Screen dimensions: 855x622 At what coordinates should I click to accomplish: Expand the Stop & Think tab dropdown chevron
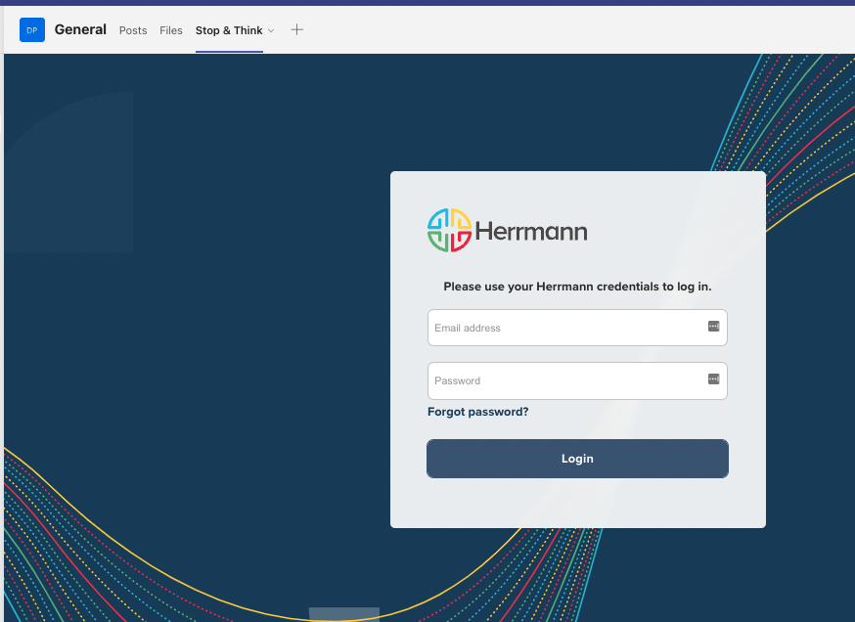coord(271,30)
